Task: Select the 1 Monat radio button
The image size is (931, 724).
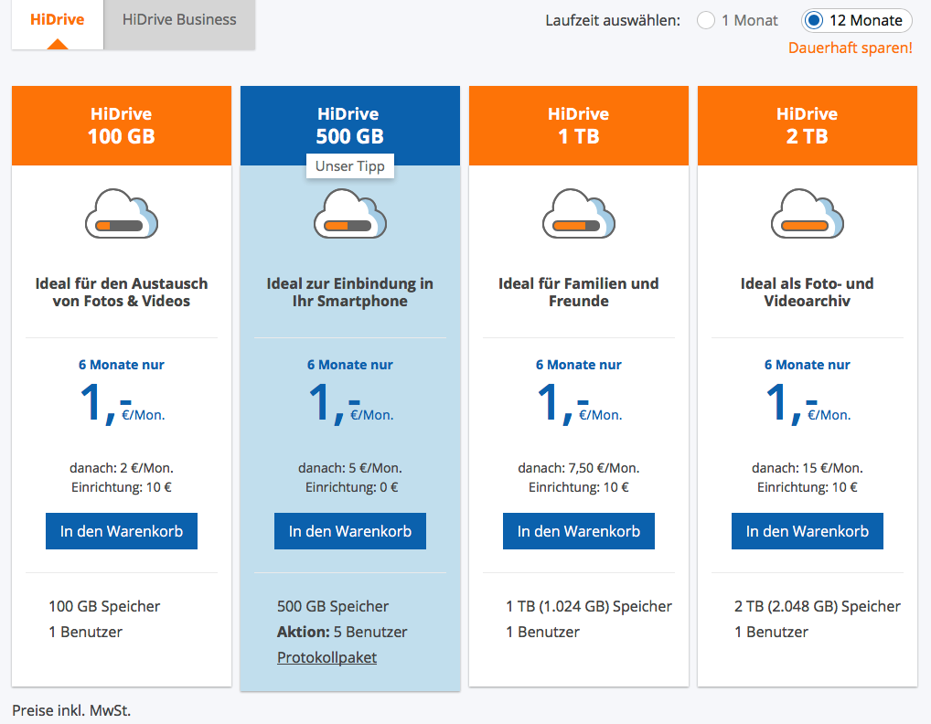Action: [x=706, y=20]
